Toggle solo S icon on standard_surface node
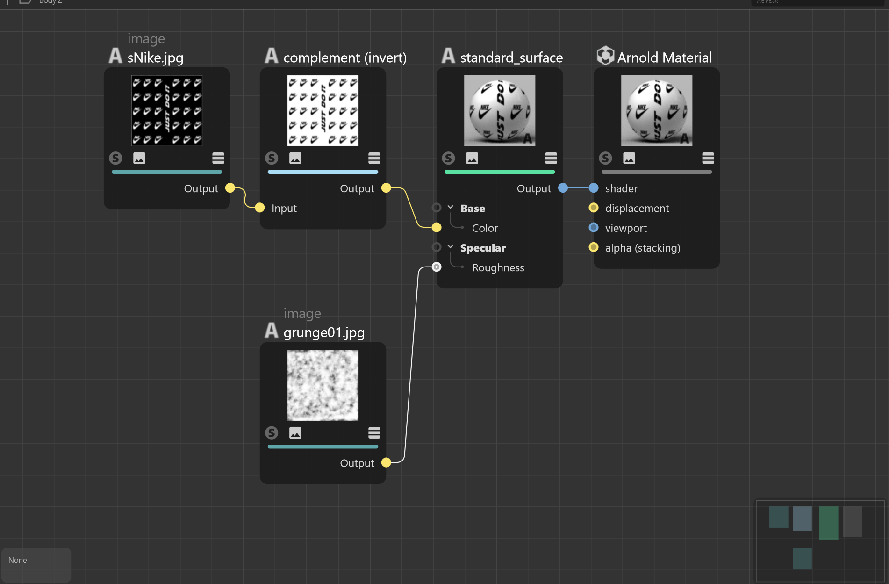The width and height of the screenshot is (889, 584). pos(448,158)
